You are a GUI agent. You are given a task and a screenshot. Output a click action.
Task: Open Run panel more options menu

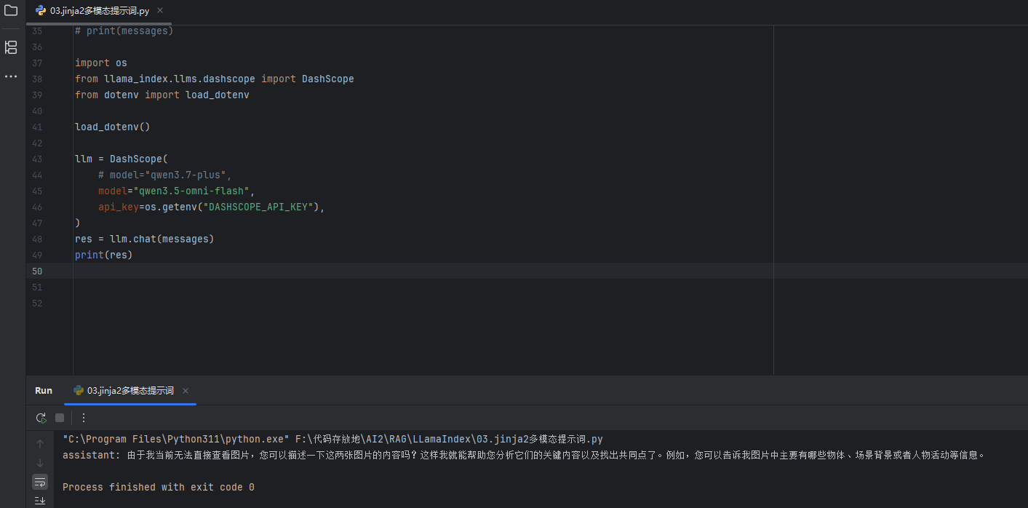(x=84, y=418)
